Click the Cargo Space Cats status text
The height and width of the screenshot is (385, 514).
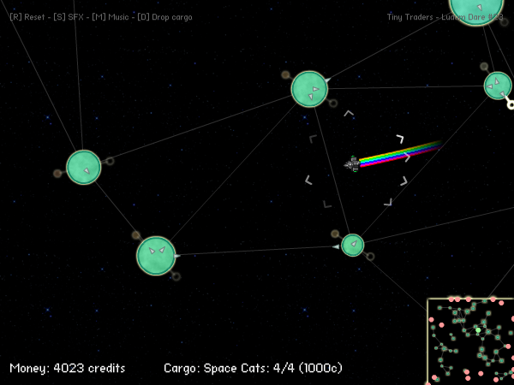253,368
